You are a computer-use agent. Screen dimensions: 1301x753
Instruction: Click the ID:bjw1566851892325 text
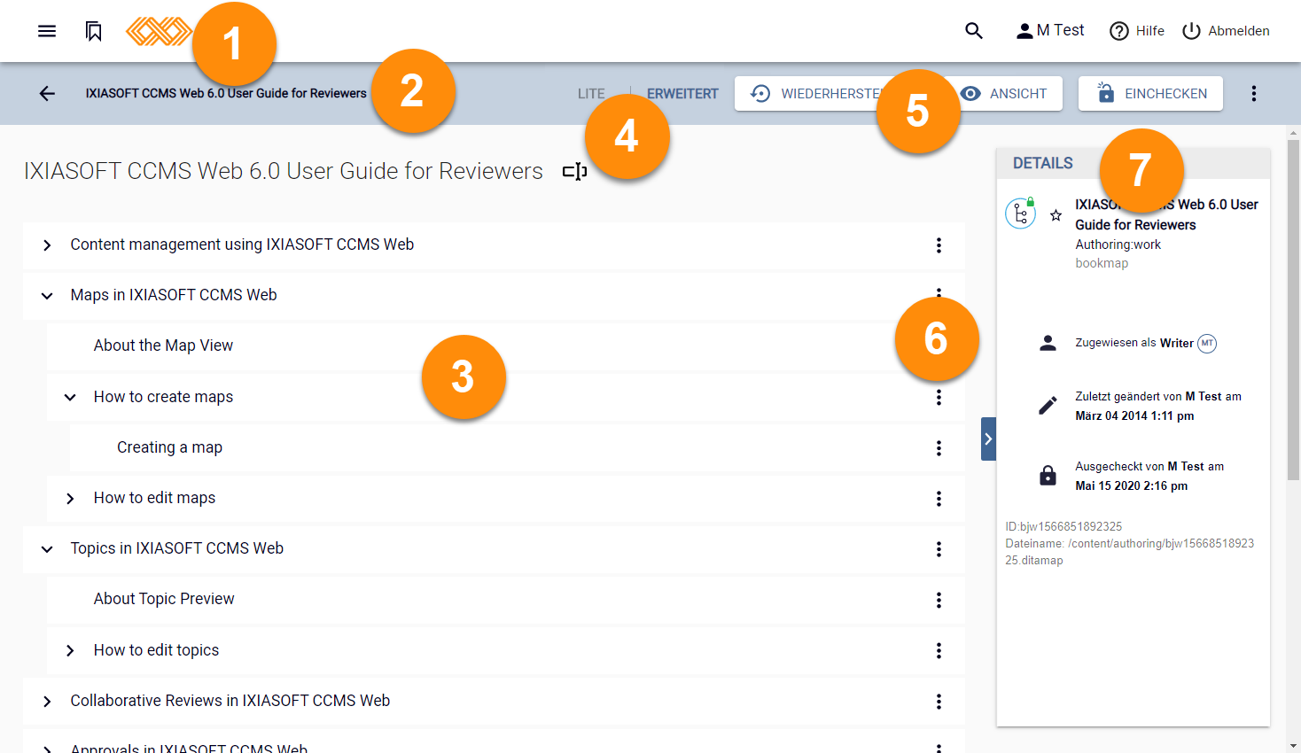tap(1063, 526)
